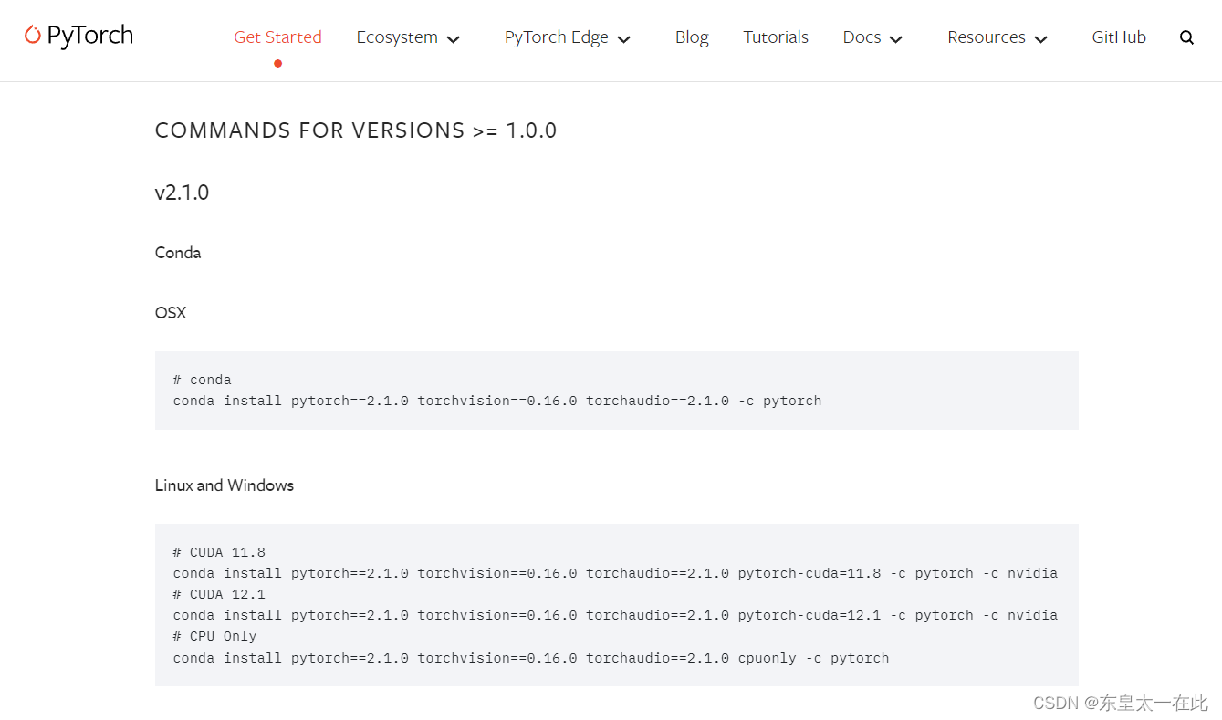Expand the Docs dropdown menu

[872, 37]
